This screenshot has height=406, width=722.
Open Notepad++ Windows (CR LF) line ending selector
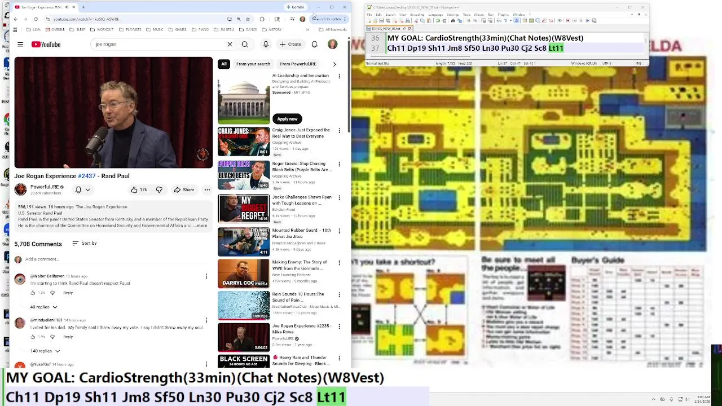click(584, 63)
